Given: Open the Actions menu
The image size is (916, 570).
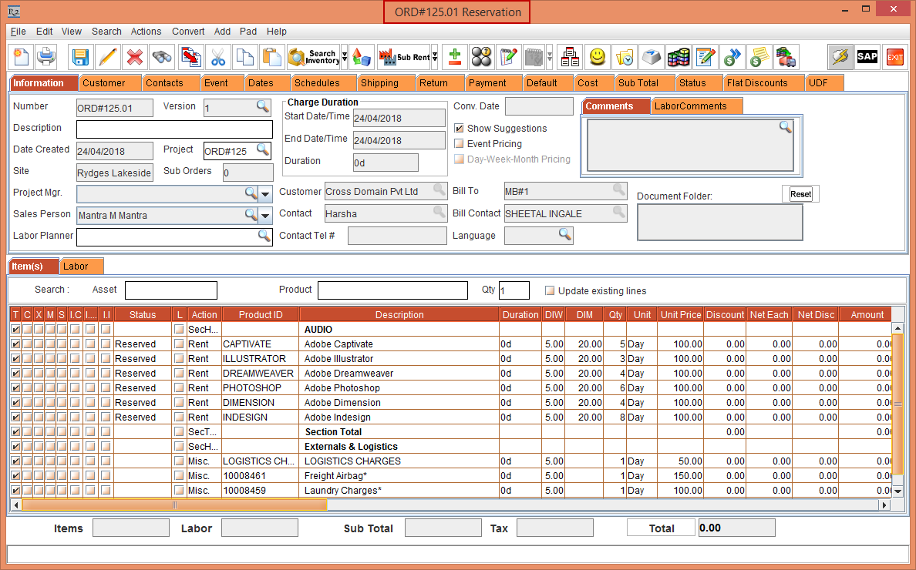Looking at the screenshot, I should point(146,32).
